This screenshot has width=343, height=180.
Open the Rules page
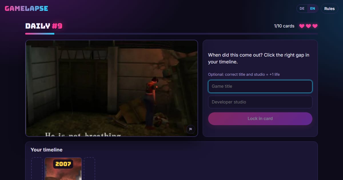point(329,9)
